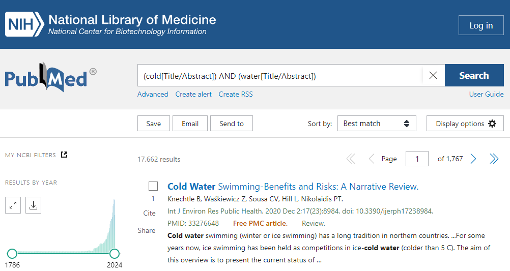Open My NCBI Filters external link icon
510x271 pixels.
point(64,155)
